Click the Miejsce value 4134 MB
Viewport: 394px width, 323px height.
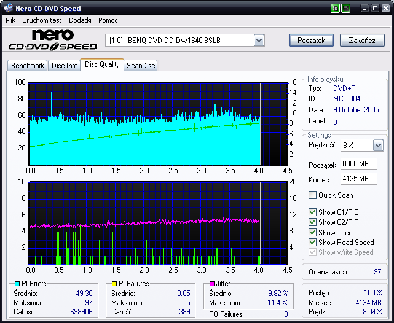click(x=368, y=303)
